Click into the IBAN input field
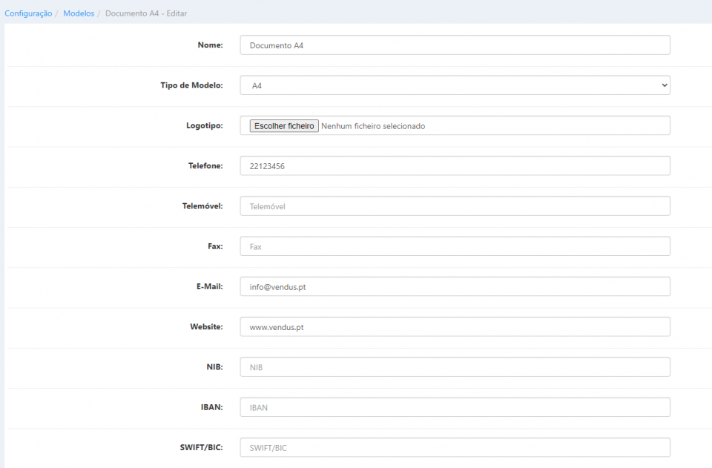This screenshot has height=468, width=712. click(x=455, y=407)
